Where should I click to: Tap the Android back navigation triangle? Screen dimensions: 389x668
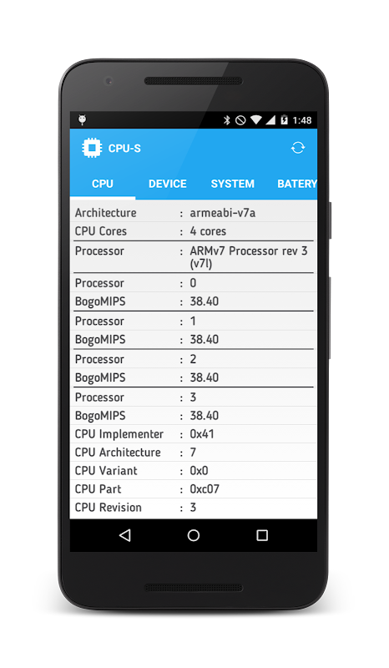125,535
